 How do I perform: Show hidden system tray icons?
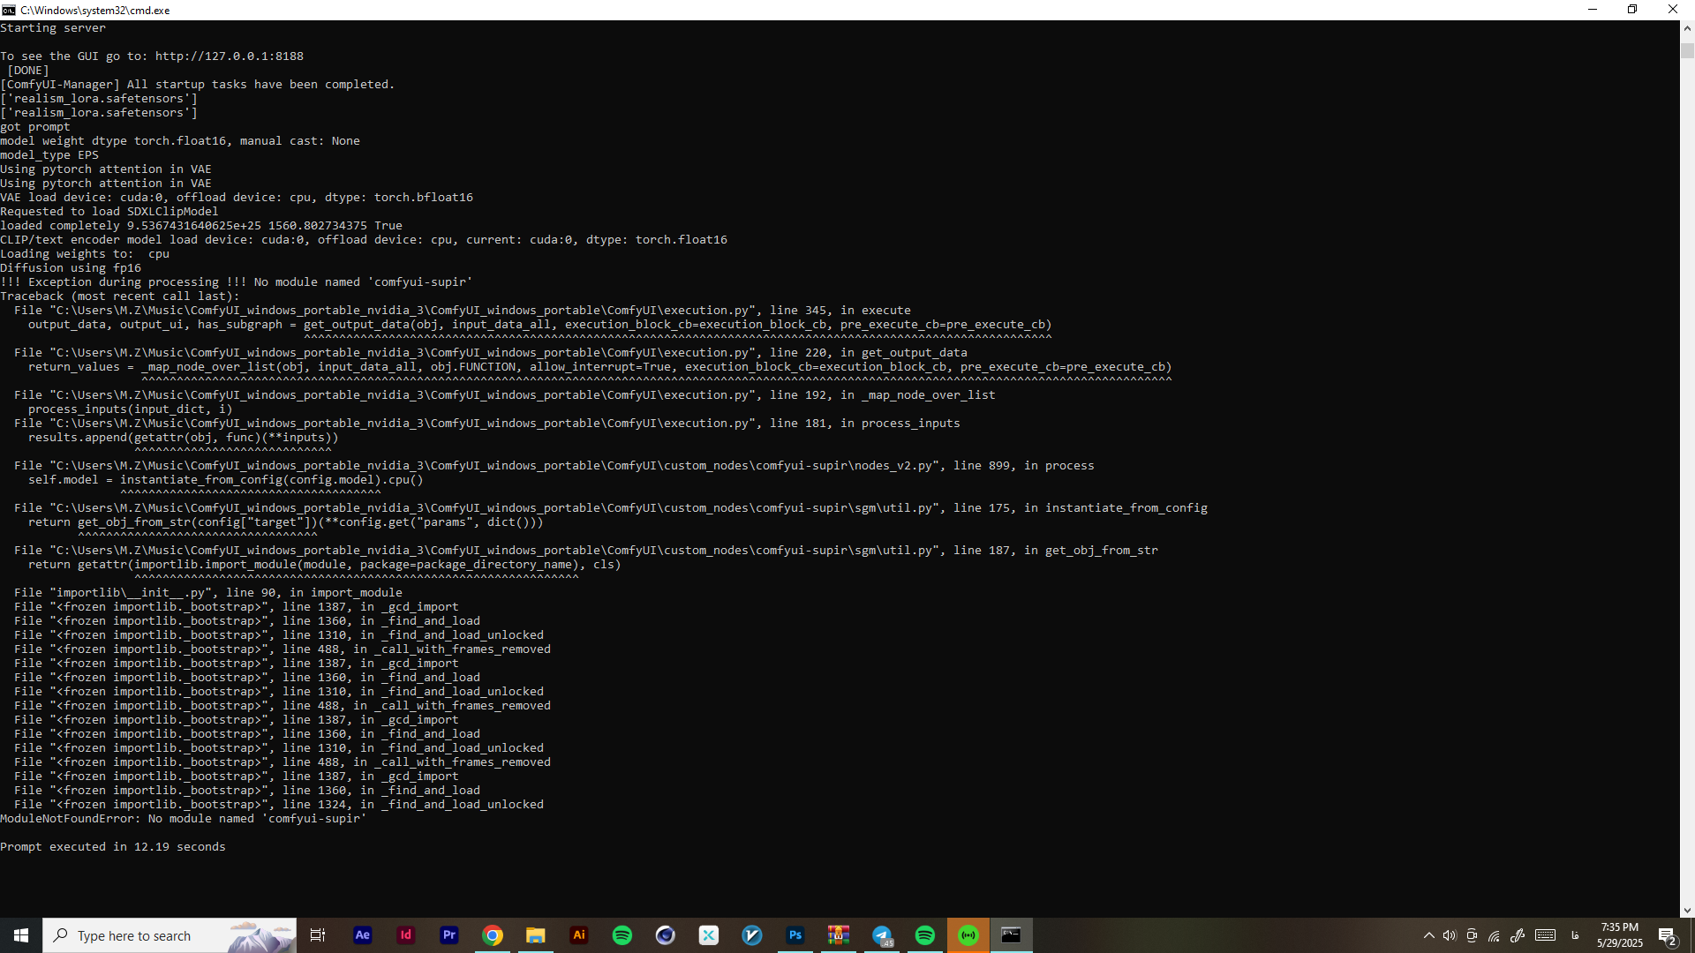click(1428, 935)
